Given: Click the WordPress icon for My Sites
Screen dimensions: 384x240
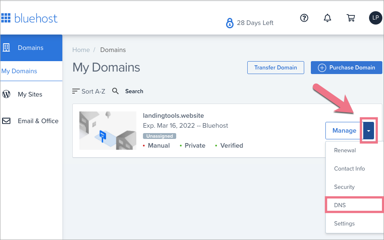Looking at the screenshot, I should pyautogui.click(x=6, y=94).
